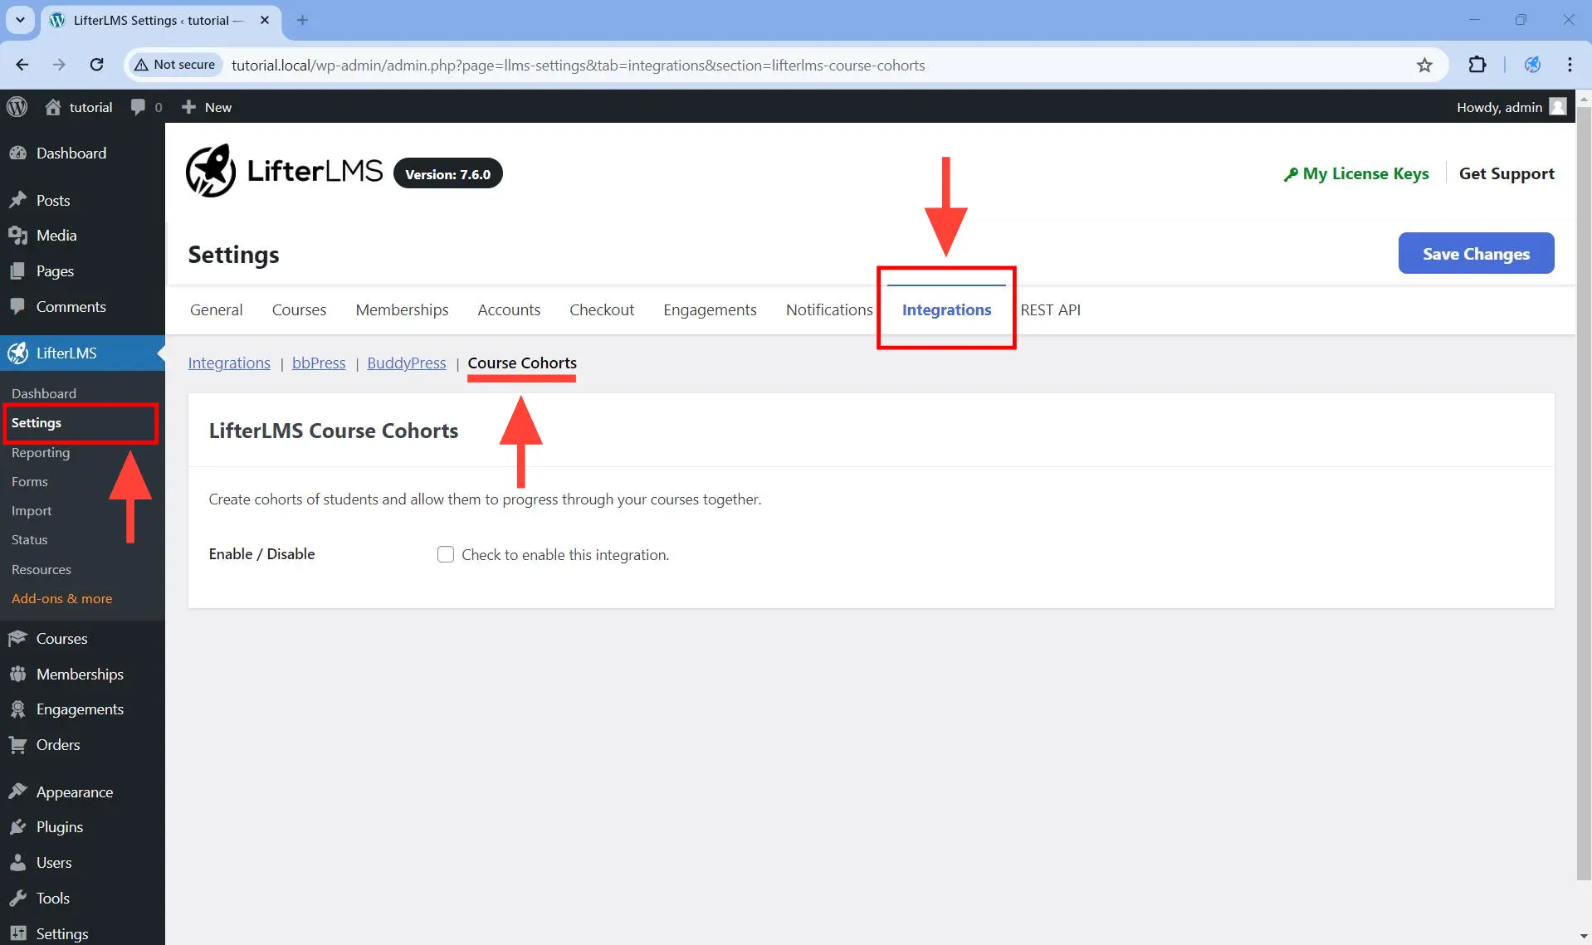This screenshot has width=1592, height=945.
Task: Select the Integrations settings tab
Action: [x=946, y=309]
